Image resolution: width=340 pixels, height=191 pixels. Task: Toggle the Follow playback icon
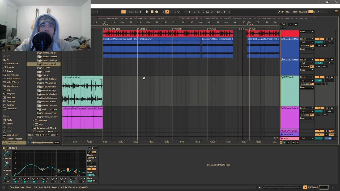coord(124,12)
